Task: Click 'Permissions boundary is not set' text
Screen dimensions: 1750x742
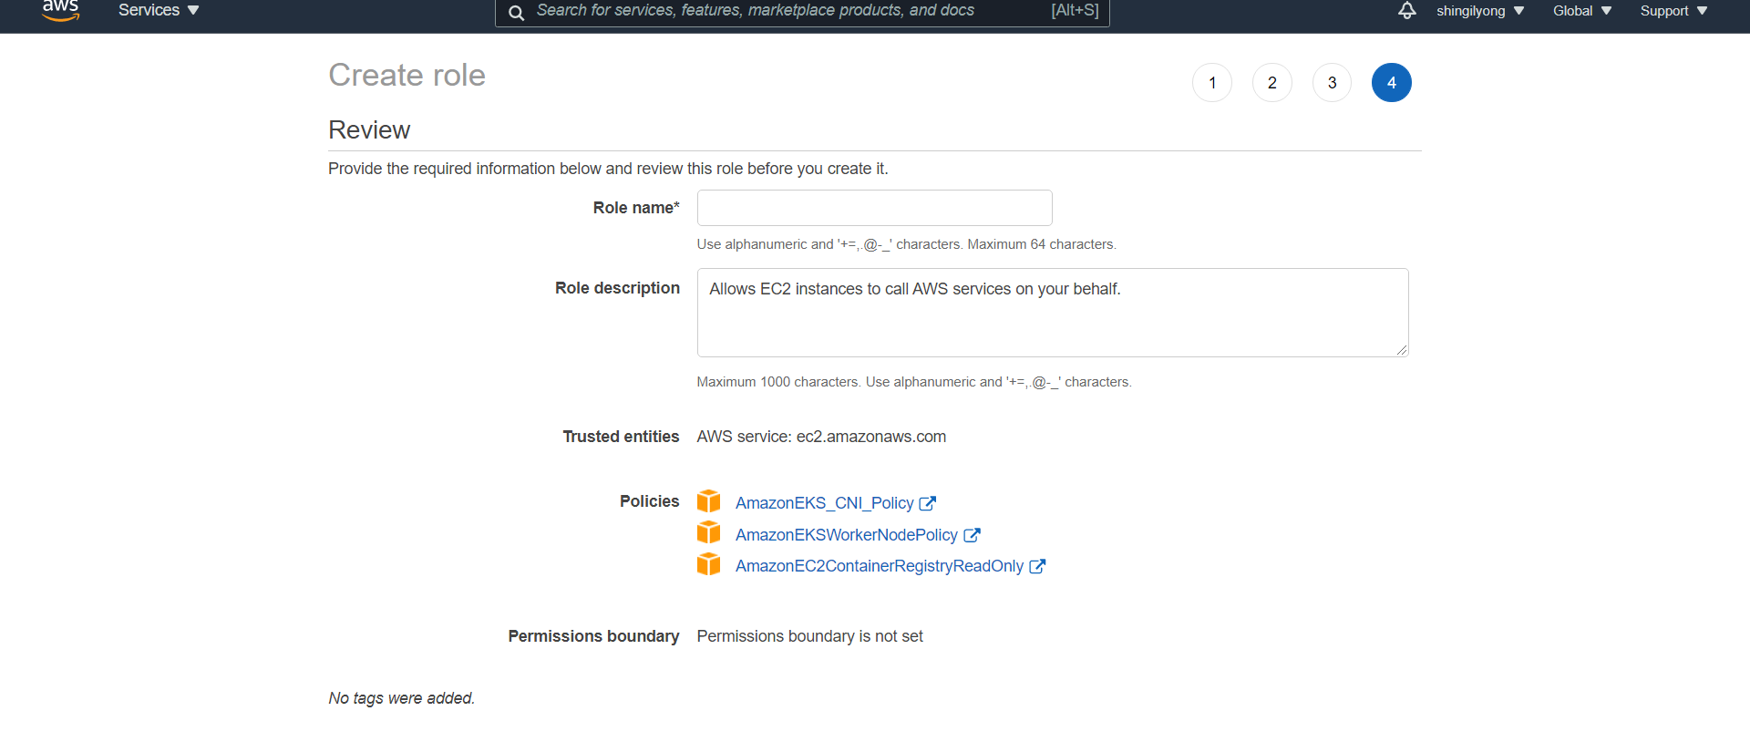Action: click(x=810, y=636)
